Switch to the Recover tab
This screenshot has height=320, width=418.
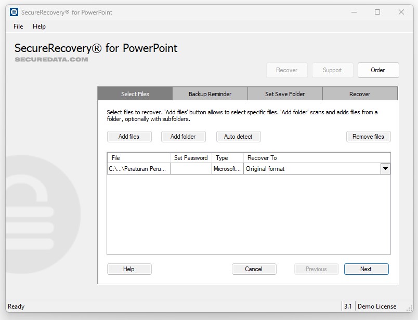tap(359, 94)
